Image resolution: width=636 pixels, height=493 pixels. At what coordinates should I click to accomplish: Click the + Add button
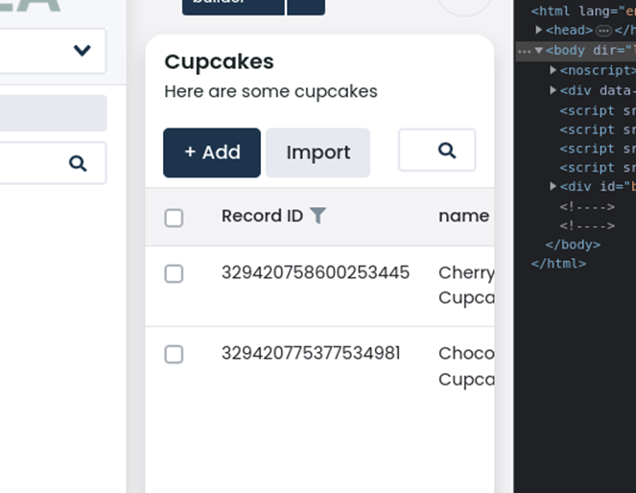coord(212,153)
